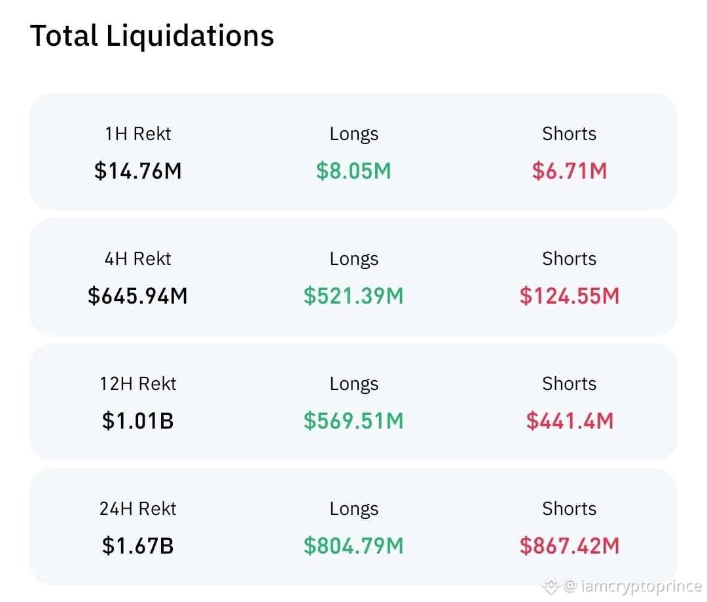707x602 pixels.
Task: Open the iamcryptoprince watermark handle
Action: point(633,586)
